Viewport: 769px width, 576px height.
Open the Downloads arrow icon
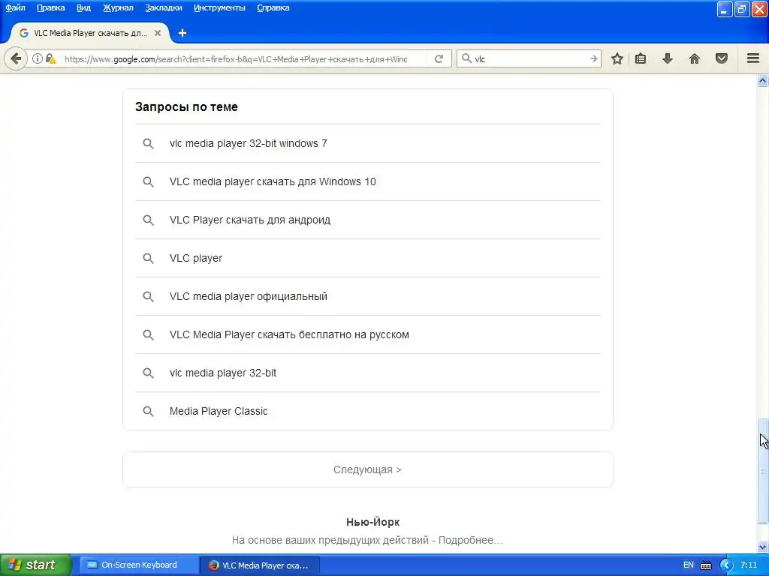pyautogui.click(x=667, y=58)
